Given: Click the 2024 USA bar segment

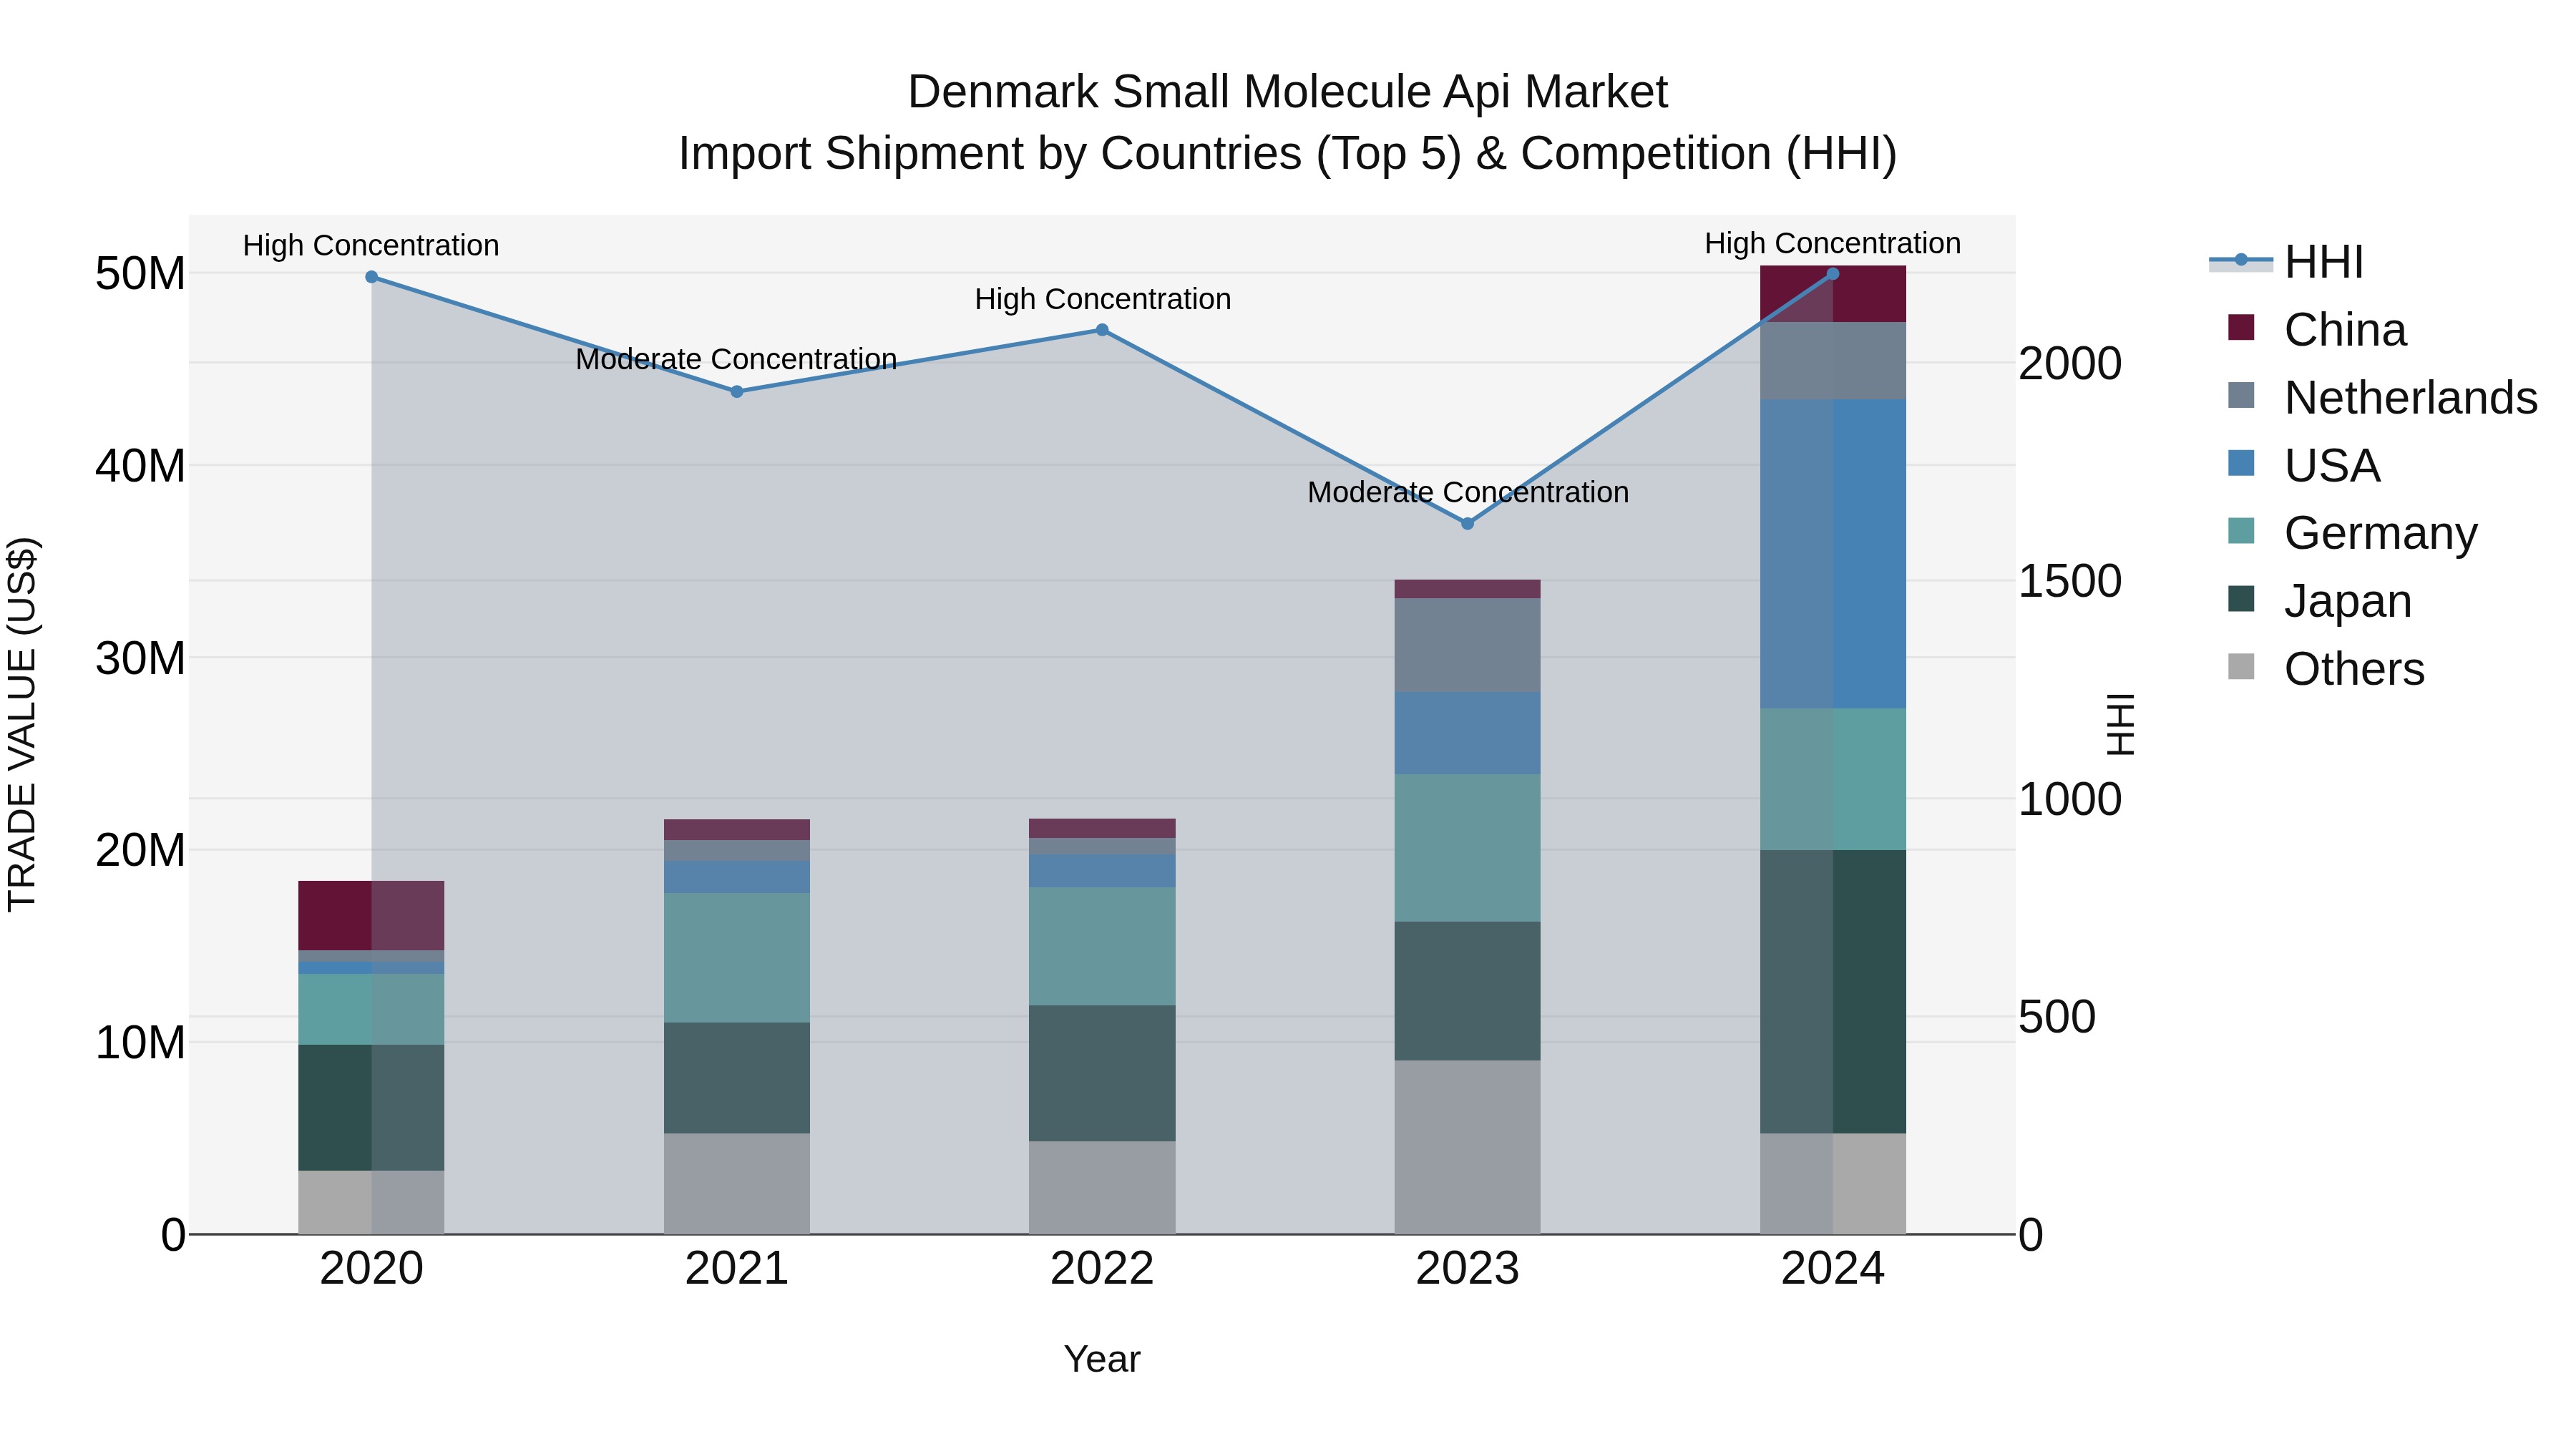Looking at the screenshot, I should tap(1833, 555).
